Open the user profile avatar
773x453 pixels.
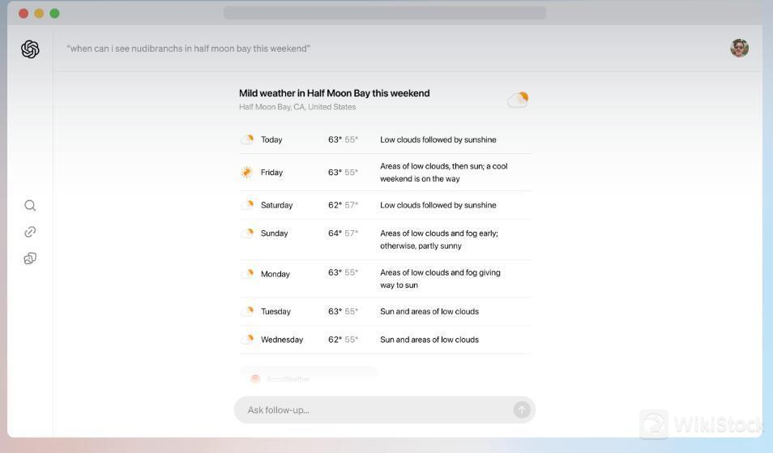[739, 49]
